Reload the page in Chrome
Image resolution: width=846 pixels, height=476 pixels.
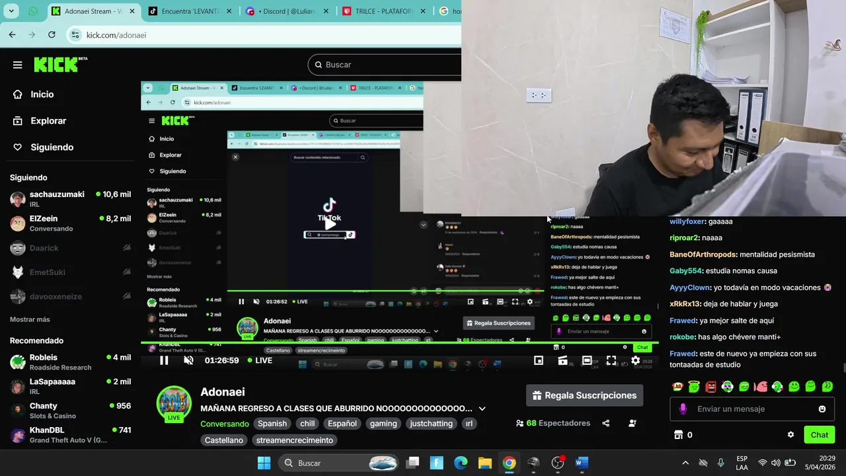(x=52, y=34)
